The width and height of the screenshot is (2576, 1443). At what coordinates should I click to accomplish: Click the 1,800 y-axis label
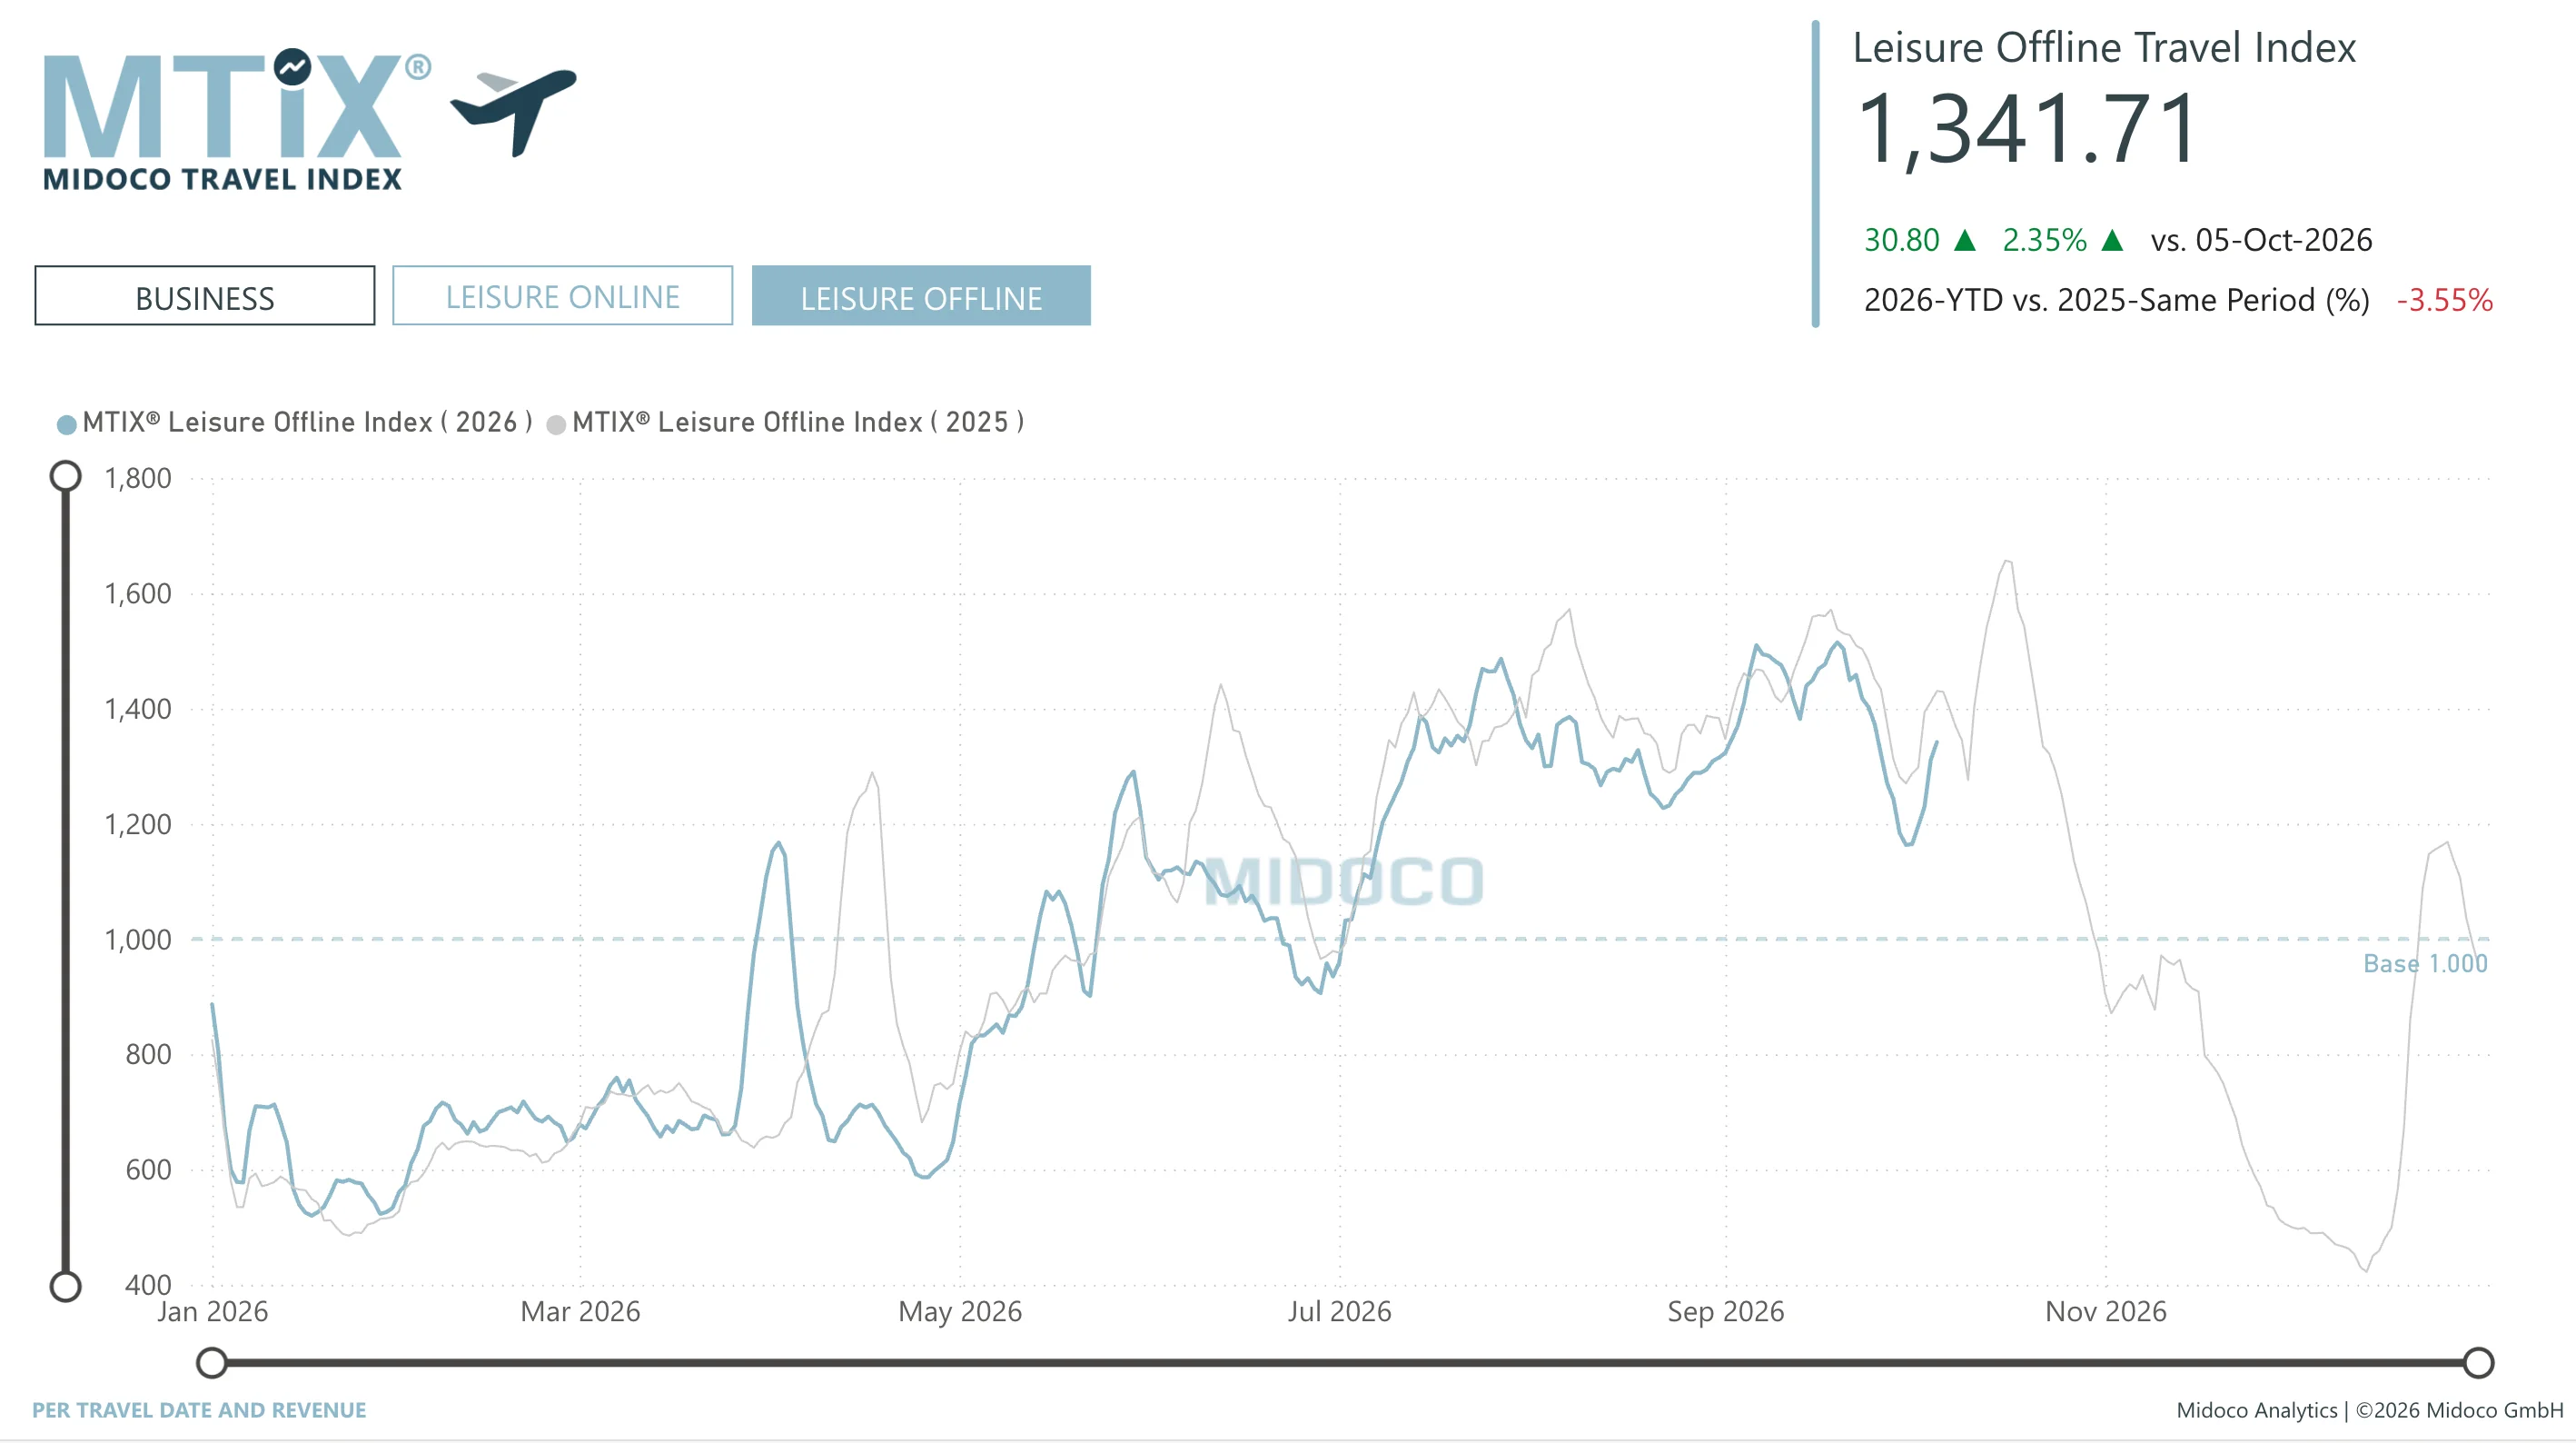coord(138,478)
